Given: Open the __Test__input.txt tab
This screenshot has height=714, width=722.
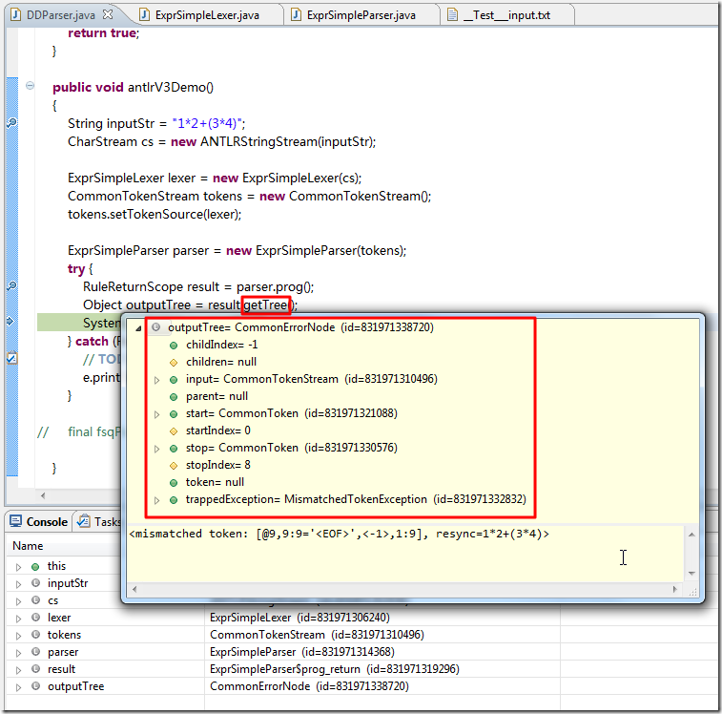Looking at the screenshot, I should 506,15.
